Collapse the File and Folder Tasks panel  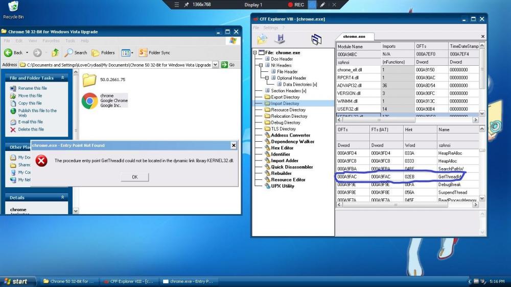point(63,78)
